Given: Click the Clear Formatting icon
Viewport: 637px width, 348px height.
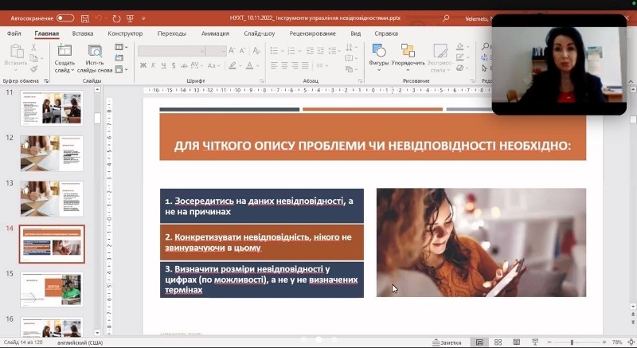Looking at the screenshot, I should (256, 51).
